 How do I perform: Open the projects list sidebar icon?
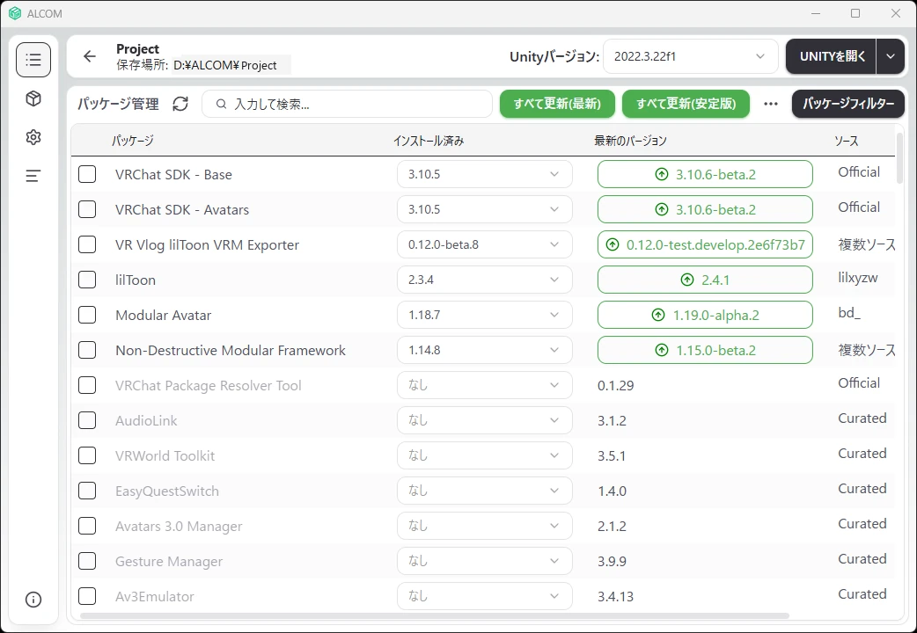(x=33, y=60)
